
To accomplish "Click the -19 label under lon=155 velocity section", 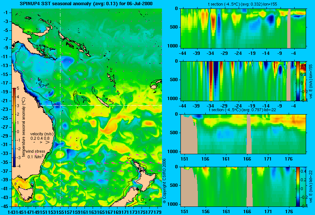I will (x=252, y=106).
